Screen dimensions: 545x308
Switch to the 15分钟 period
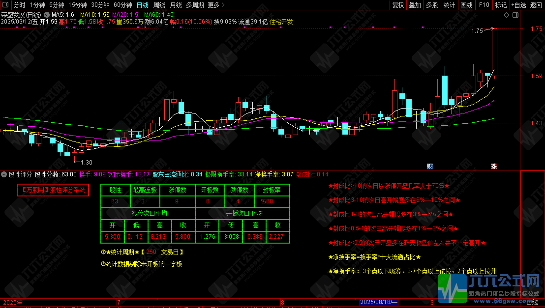77,5
